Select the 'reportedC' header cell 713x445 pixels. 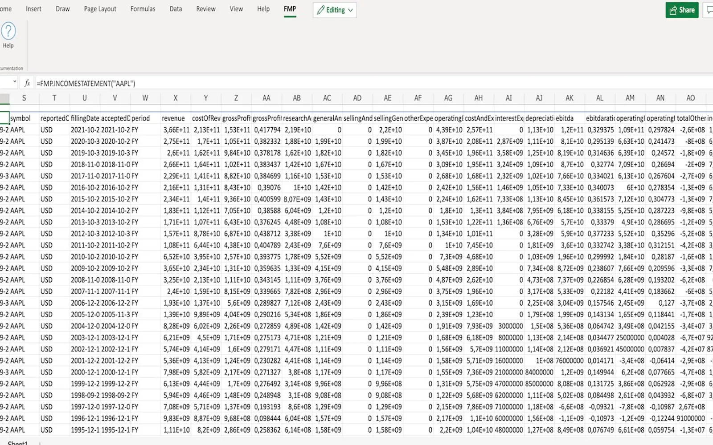54,118
